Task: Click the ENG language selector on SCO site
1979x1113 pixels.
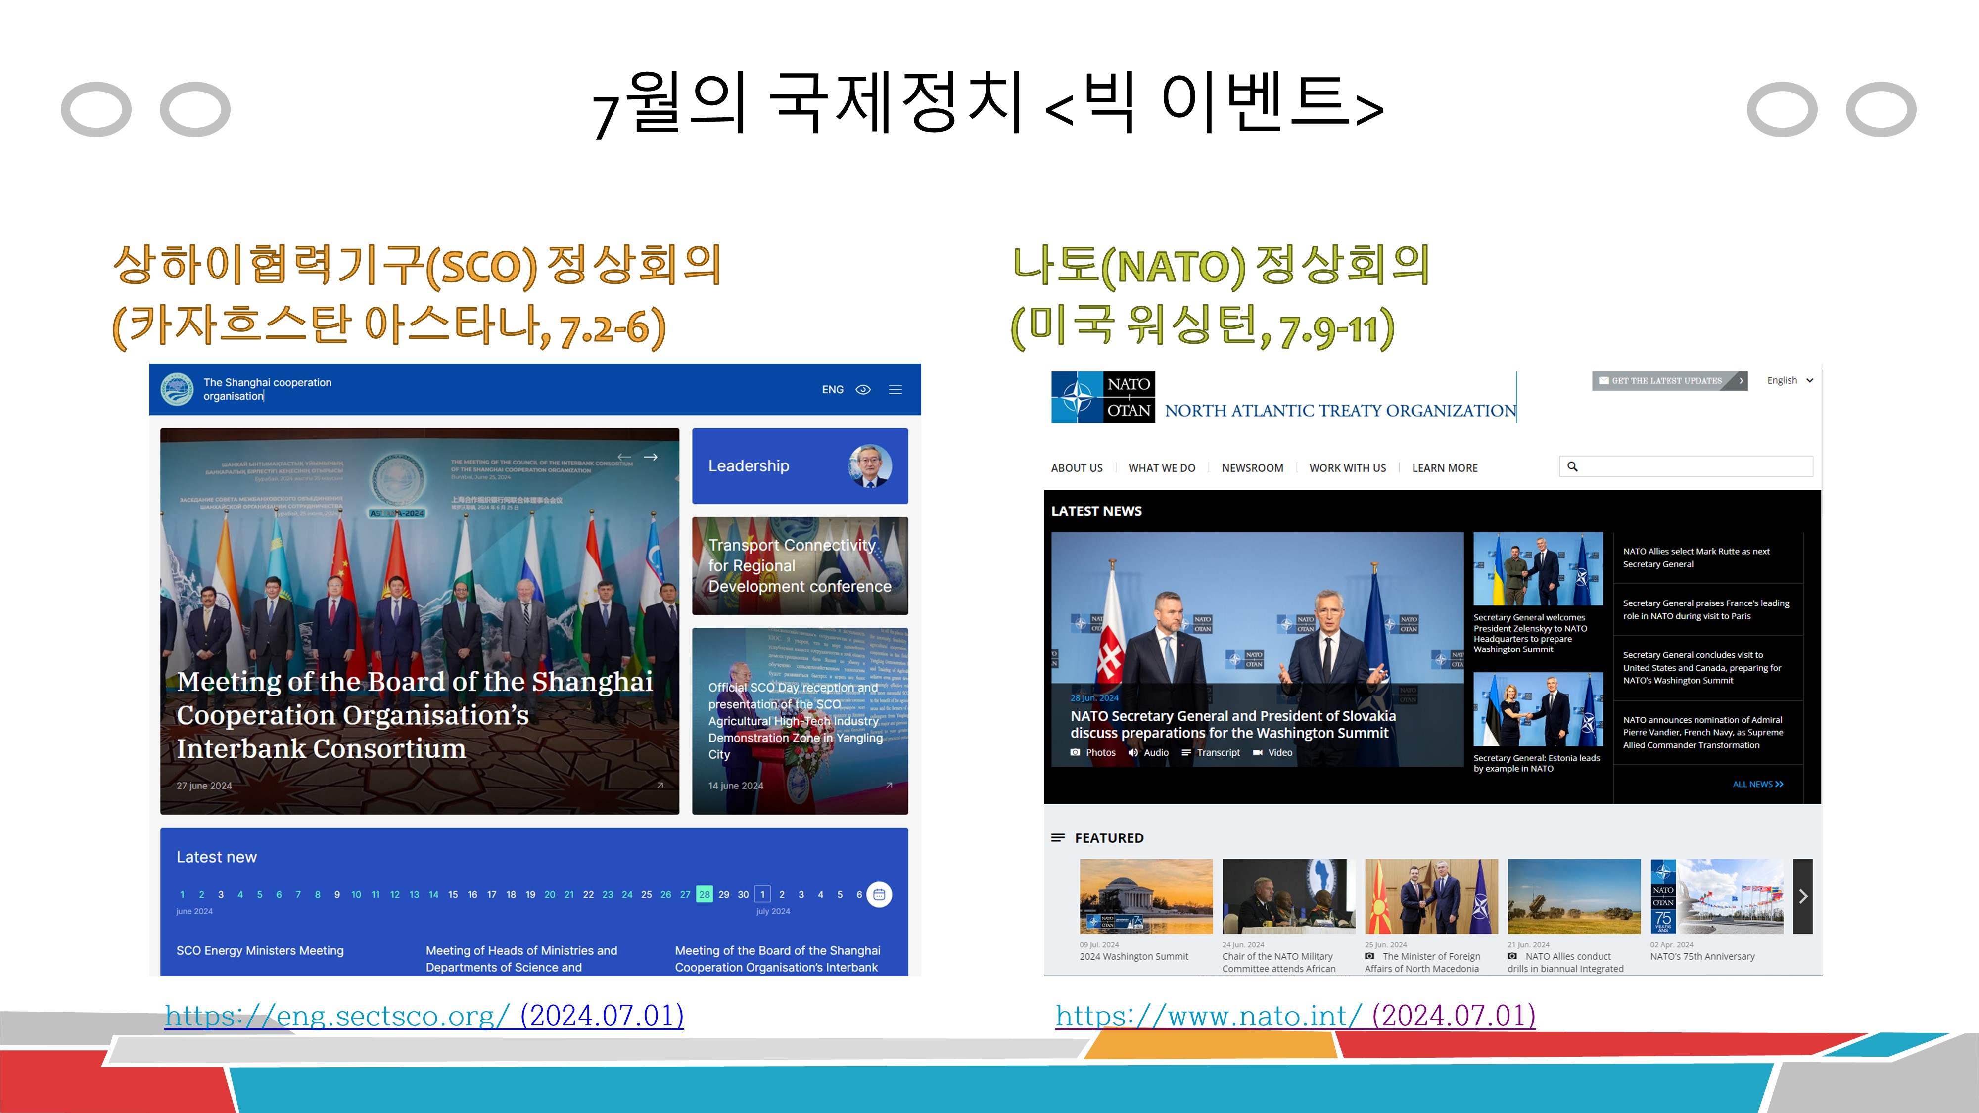Action: pyautogui.click(x=833, y=389)
